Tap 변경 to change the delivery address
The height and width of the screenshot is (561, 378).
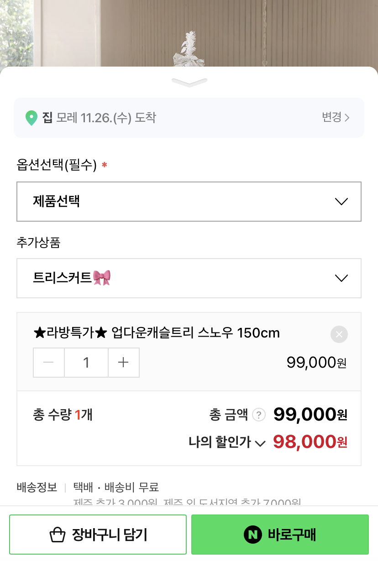[x=336, y=118]
